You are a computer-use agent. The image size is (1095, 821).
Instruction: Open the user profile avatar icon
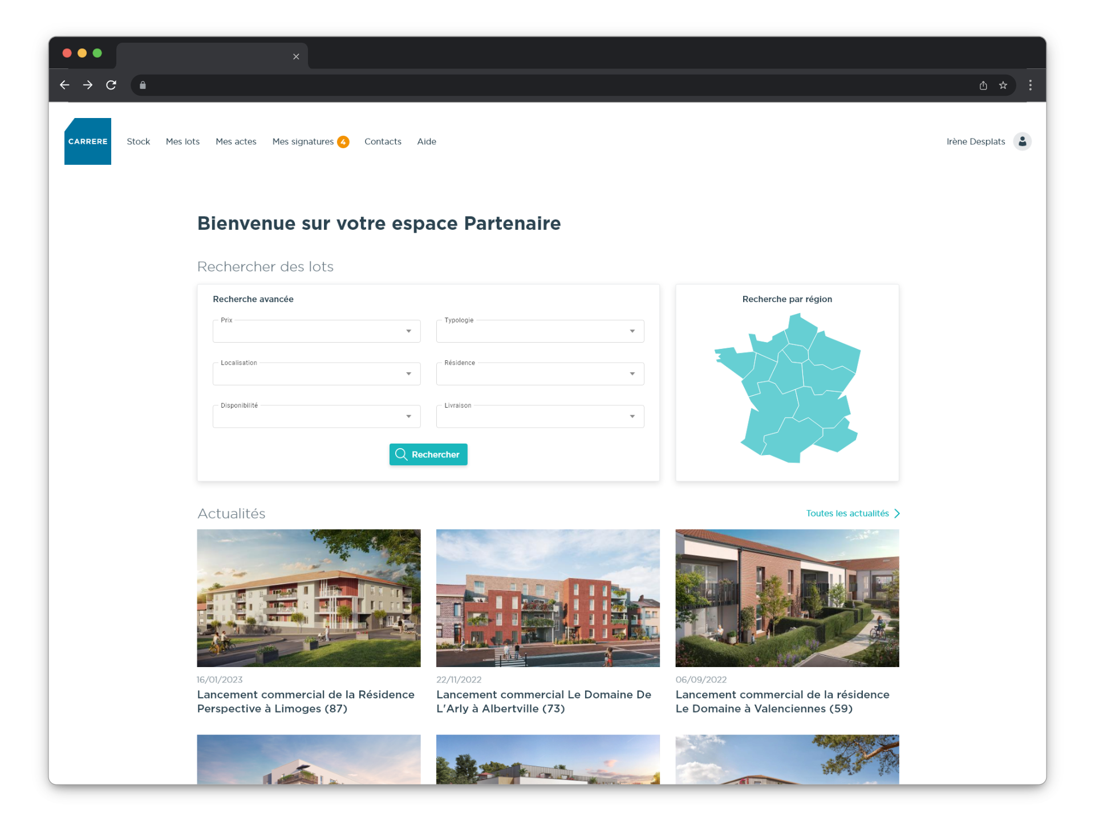pos(1022,141)
